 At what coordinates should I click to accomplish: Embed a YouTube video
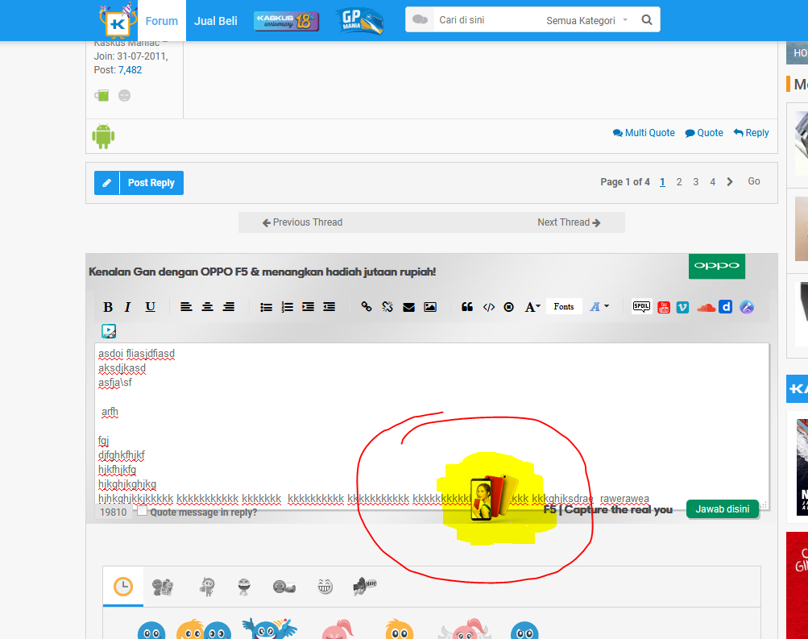[664, 307]
